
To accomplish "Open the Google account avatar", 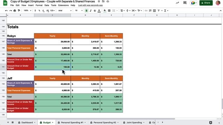I will point(218,3).
